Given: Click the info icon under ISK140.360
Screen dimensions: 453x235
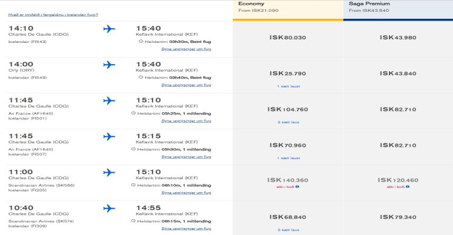Looking at the screenshot, I should (297, 187).
